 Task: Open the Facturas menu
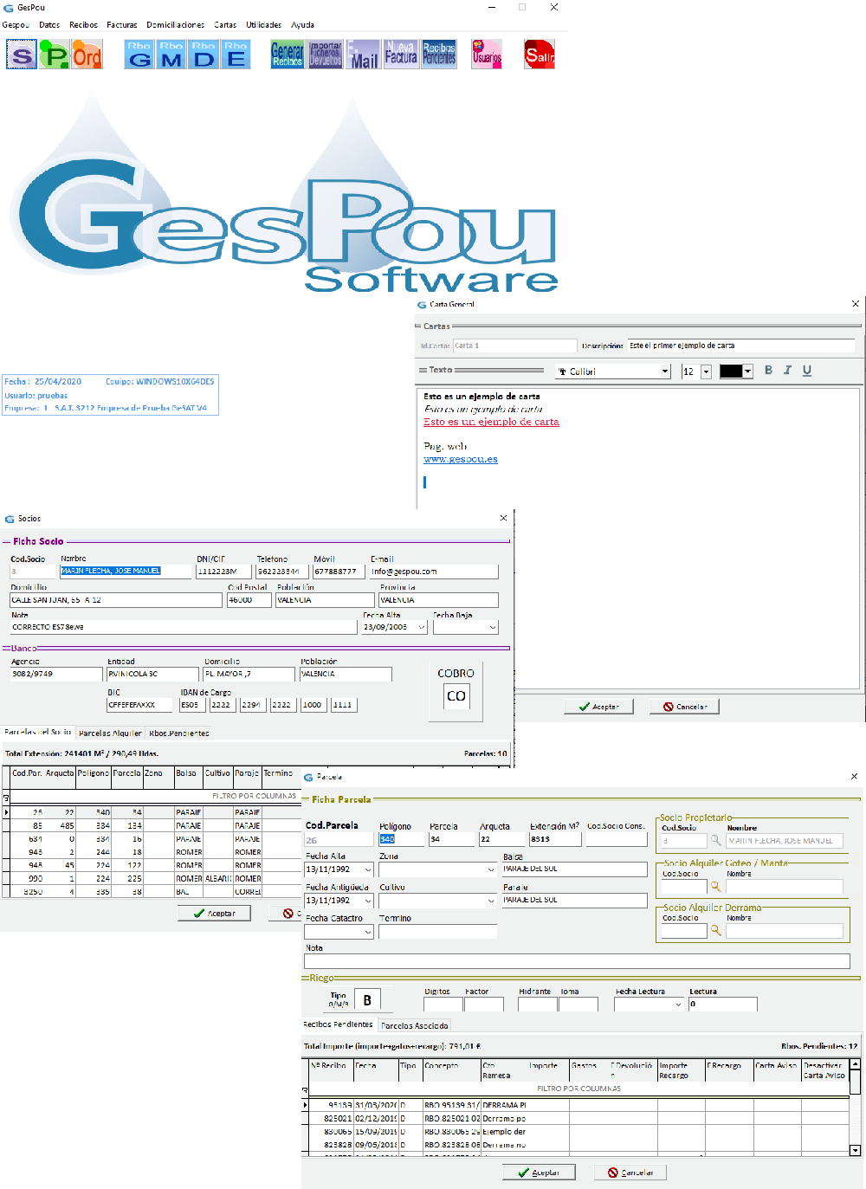click(122, 25)
